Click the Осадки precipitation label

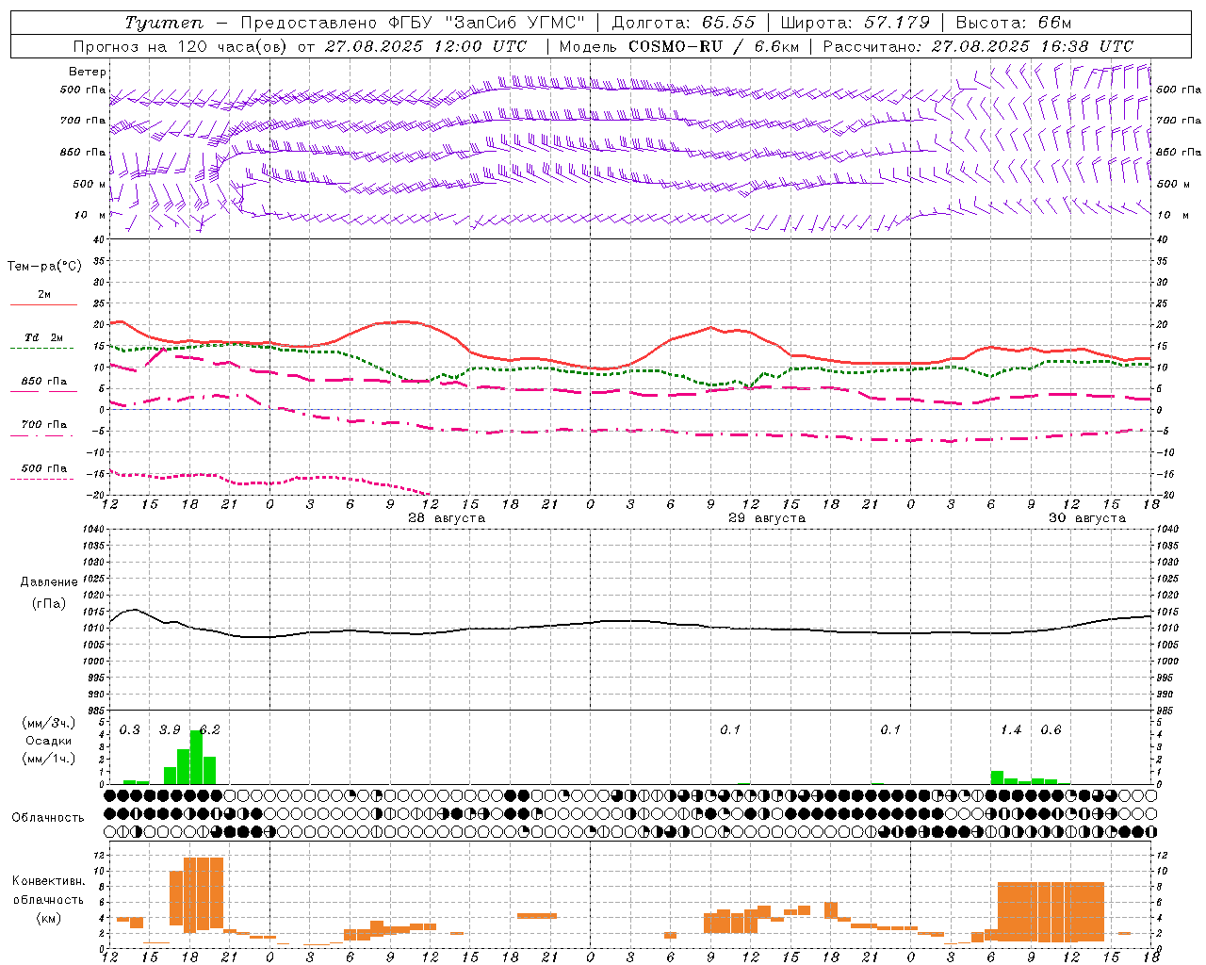(48, 741)
